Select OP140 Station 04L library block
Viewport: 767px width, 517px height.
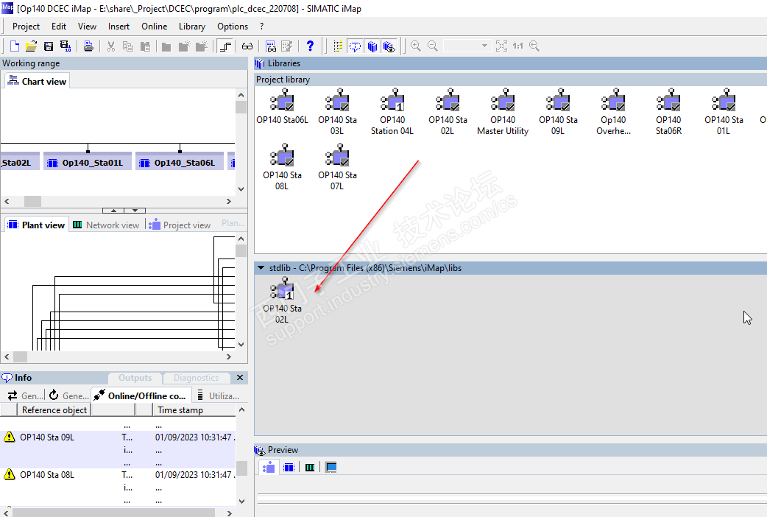[392, 112]
